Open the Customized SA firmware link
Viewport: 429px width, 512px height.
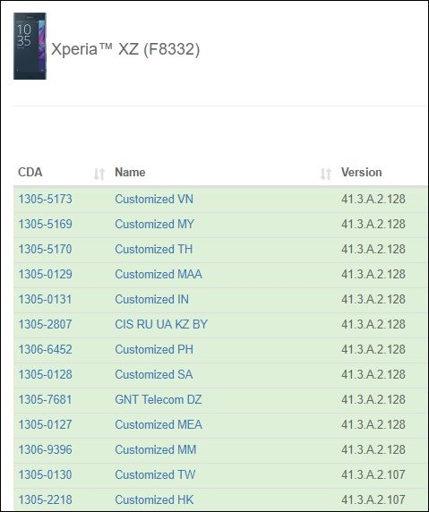(x=154, y=374)
